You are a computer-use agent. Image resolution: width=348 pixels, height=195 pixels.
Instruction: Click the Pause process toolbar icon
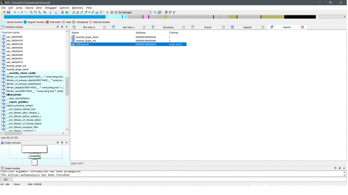(112, 12)
